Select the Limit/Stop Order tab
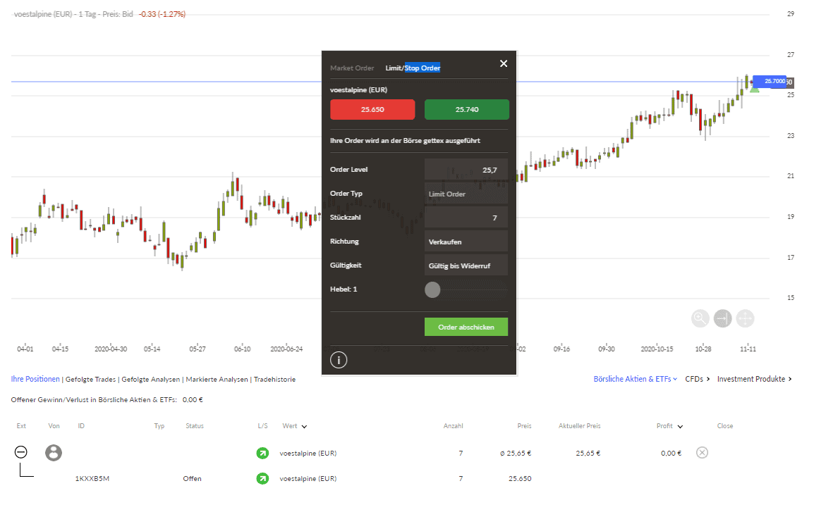The width and height of the screenshot is (814, 512). pos(413,68)
